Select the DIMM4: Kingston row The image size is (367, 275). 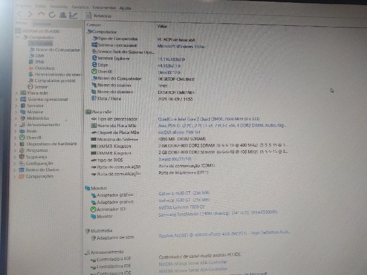pos(189,152)
